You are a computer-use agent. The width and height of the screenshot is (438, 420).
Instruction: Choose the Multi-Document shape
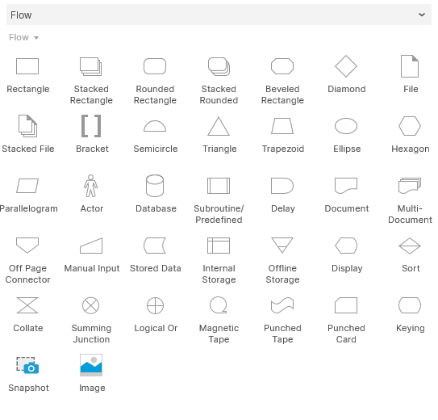(410, 186)
